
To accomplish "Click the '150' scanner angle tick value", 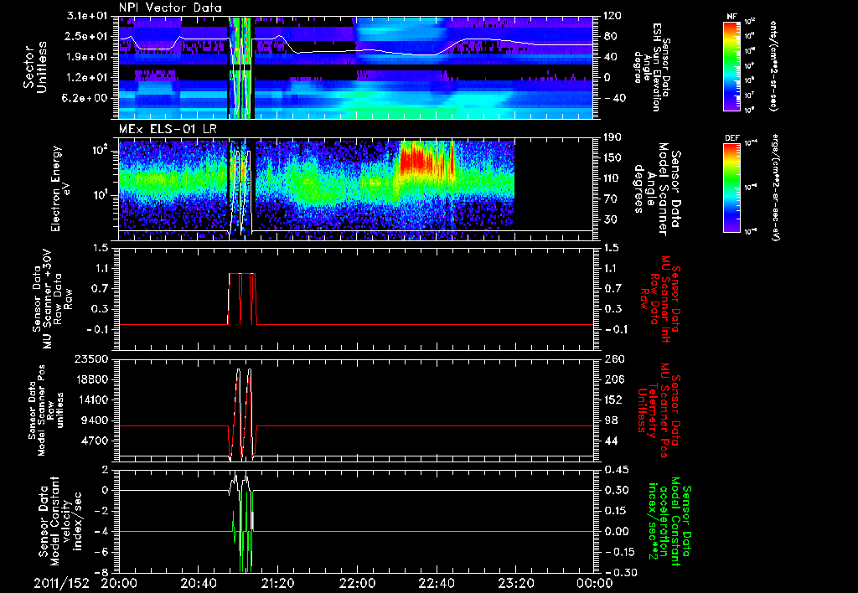I will [x=613, y=157].
